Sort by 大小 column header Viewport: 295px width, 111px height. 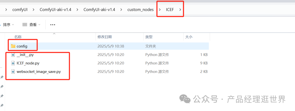click(x=189, y=37)
